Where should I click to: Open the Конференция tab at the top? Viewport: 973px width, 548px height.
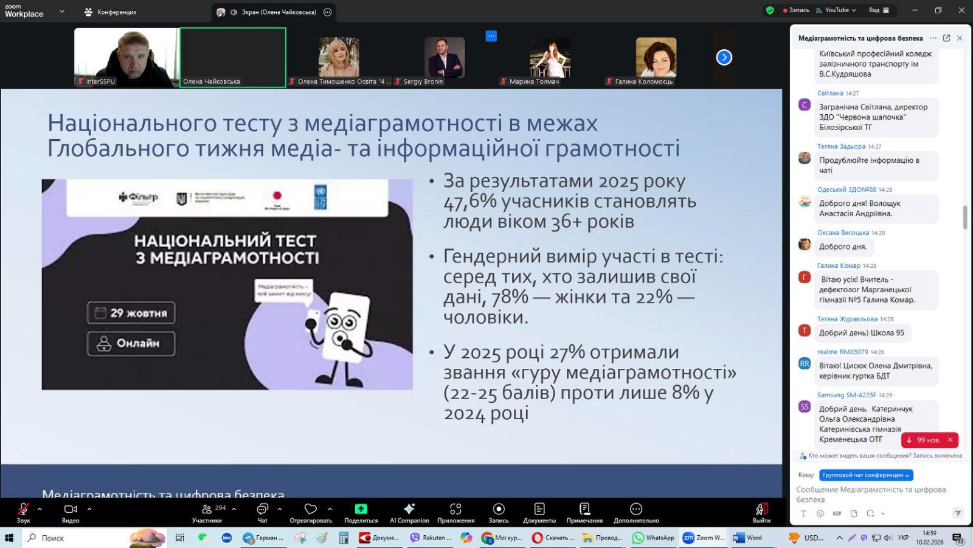point(111,12)
